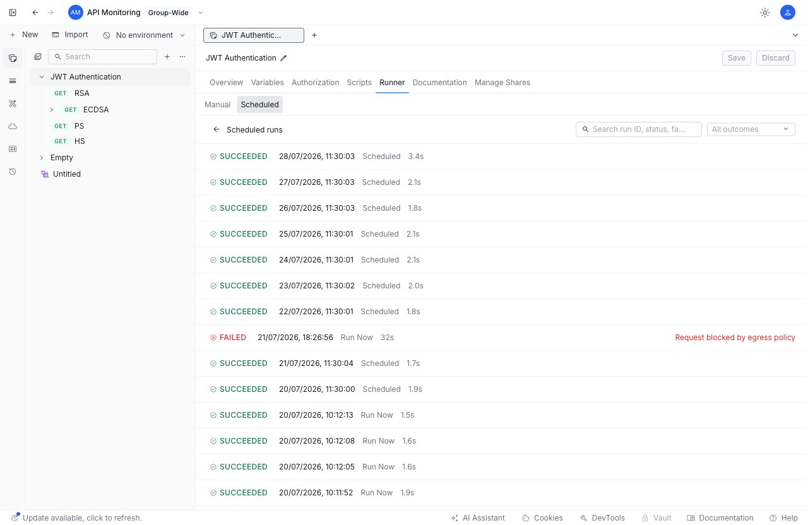808x525 pixels.
Task: Open the 20/07/2026, 10:12:13 run
Action: coord(502,415)
